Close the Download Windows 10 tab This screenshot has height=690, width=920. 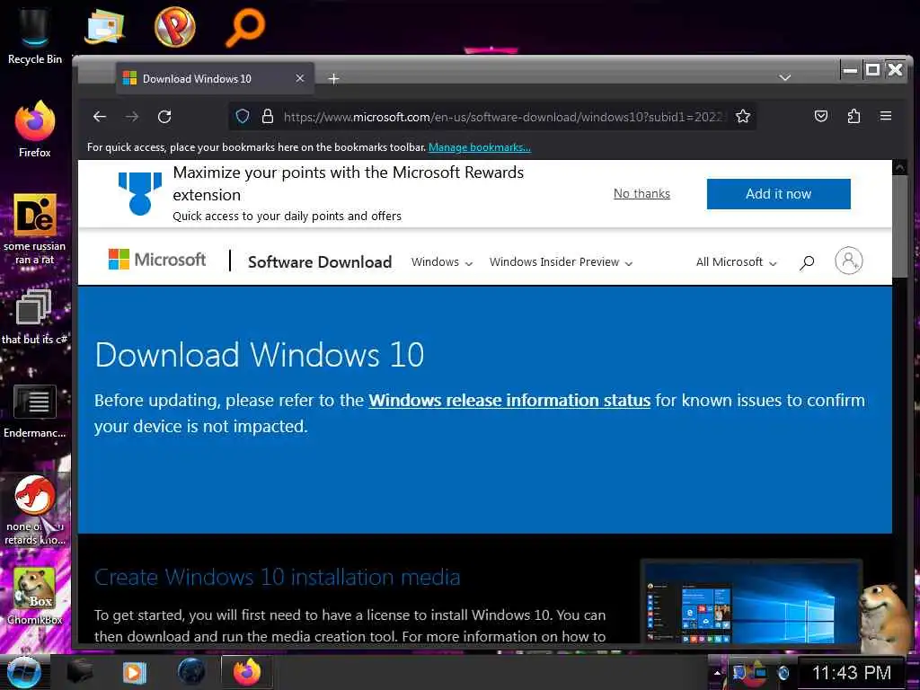(x=300, y=78)
